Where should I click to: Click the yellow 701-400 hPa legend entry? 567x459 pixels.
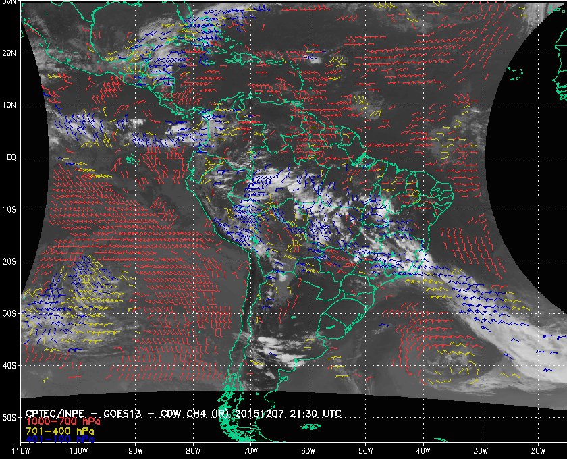(x=59, y=431)
